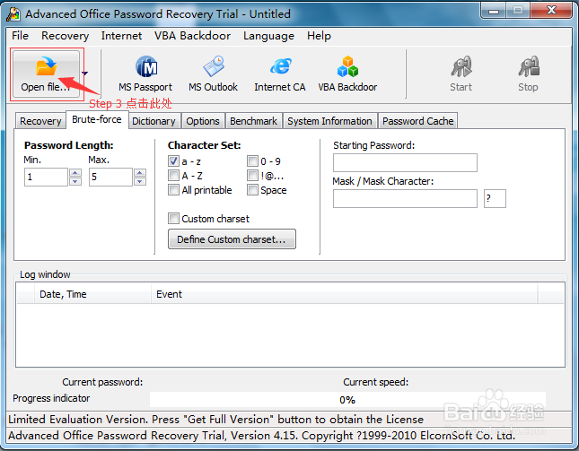This screenshot has height=451, width=579.
Task: Launch the MS Passport tool
Action: pyautogui.click(x=145, y=74)
